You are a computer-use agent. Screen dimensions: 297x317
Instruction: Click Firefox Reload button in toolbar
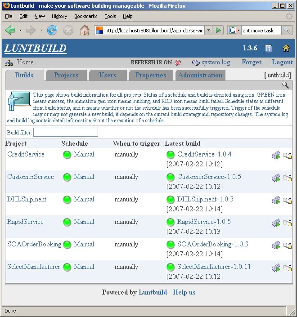(52, 30)
